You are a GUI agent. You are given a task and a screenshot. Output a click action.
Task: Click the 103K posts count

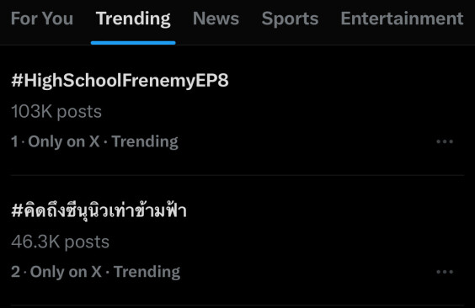(56, 112)
